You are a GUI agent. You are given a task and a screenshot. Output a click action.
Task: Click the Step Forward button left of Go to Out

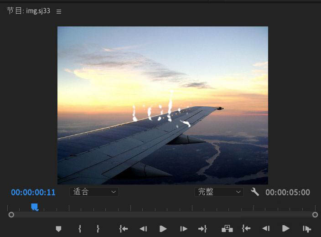[x=183, y=229]
